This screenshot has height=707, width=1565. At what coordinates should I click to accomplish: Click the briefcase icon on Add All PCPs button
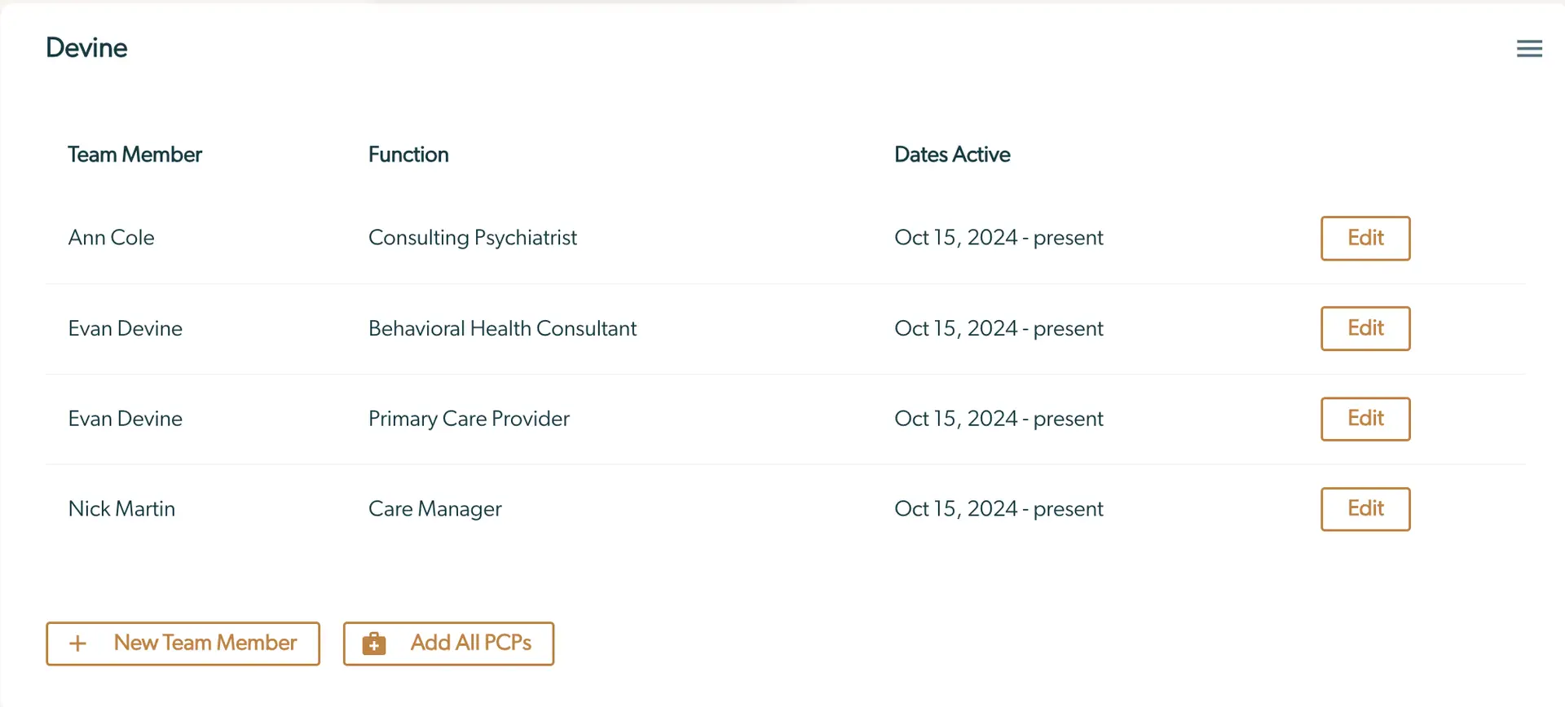coord(374,643)
